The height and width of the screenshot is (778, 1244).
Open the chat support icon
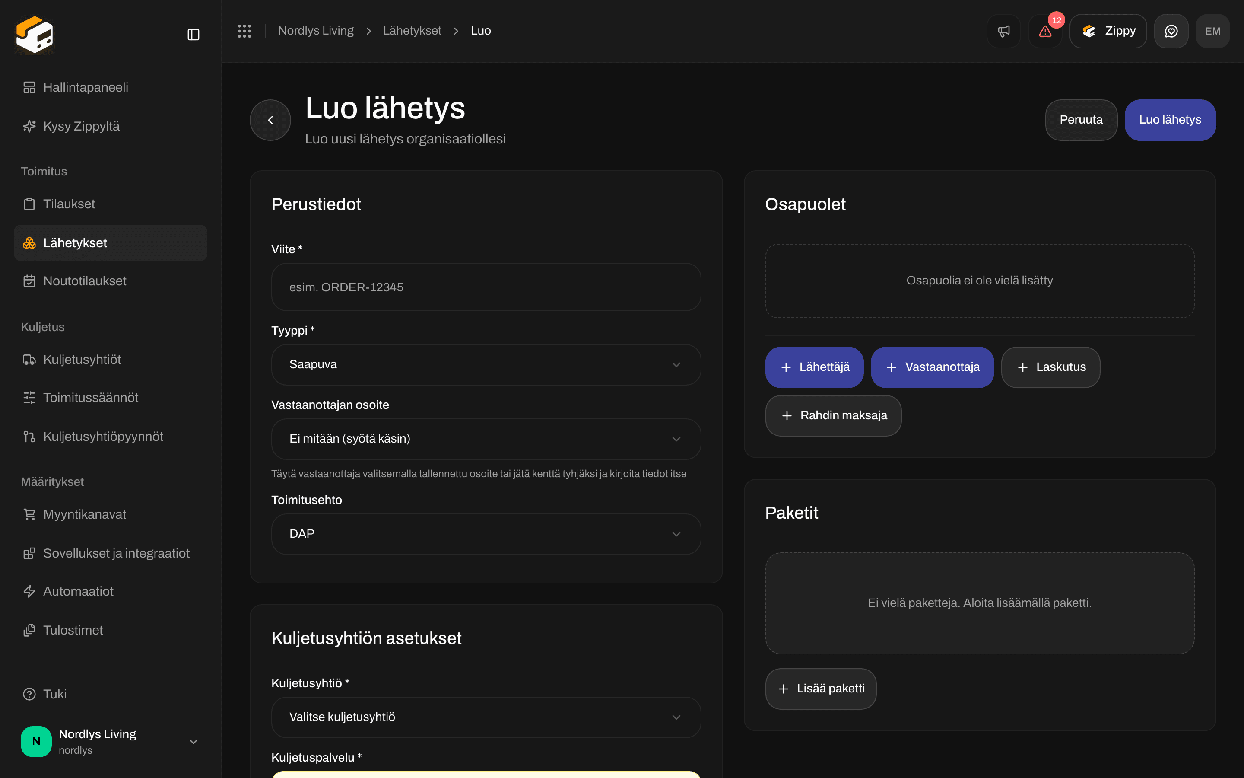click(1171, 31)
